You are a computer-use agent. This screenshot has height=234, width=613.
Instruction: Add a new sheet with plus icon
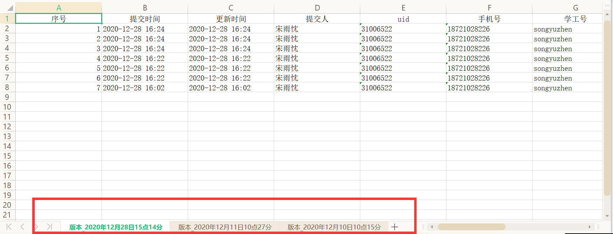coord(395,227)
